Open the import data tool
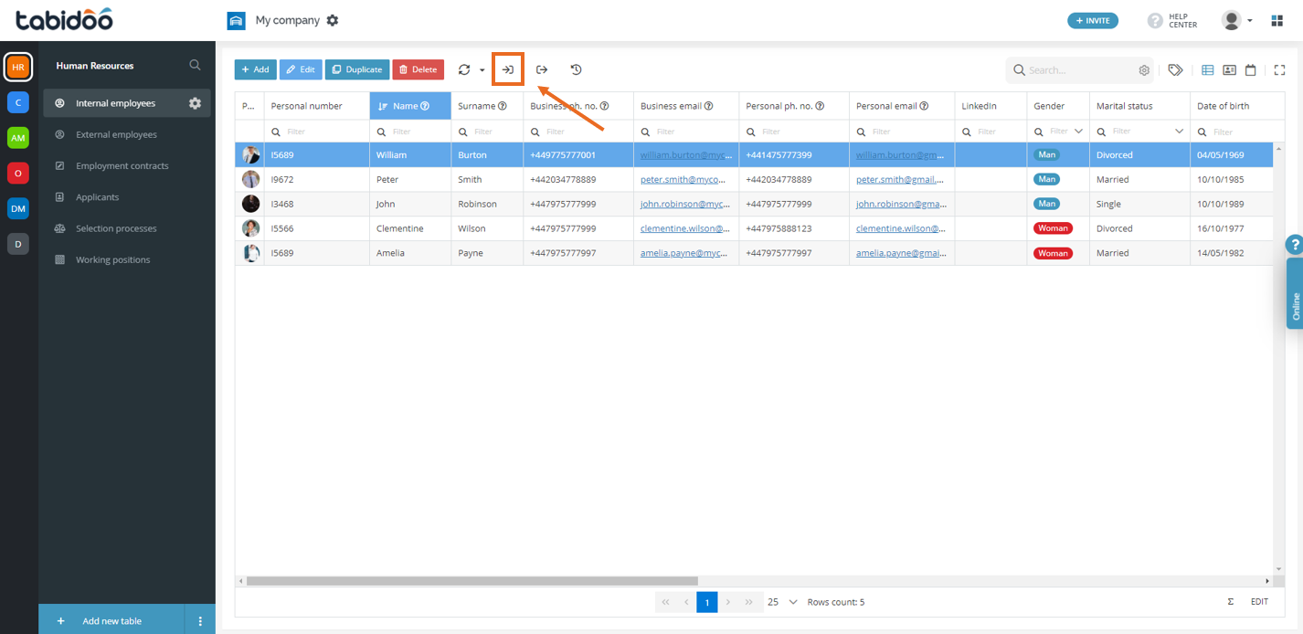The image size is (1303, 634). click(508, 69)
